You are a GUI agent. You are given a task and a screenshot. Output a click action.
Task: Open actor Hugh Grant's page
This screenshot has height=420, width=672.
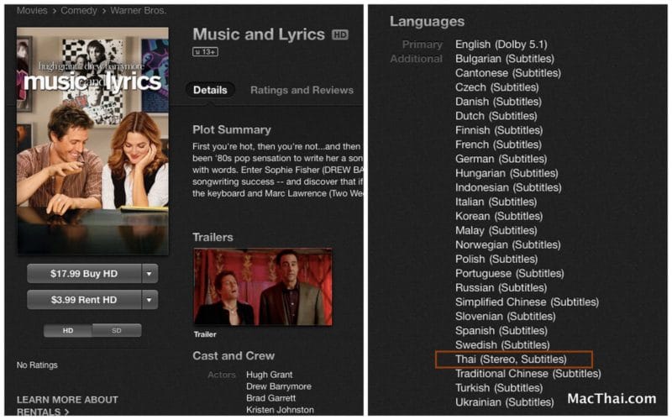point(269,375)
